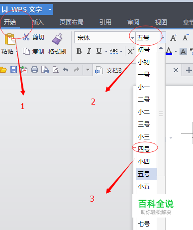Expand quick access toolbar options arrow
The height and width of the screenshot is (230, 193).
point(88,70)
